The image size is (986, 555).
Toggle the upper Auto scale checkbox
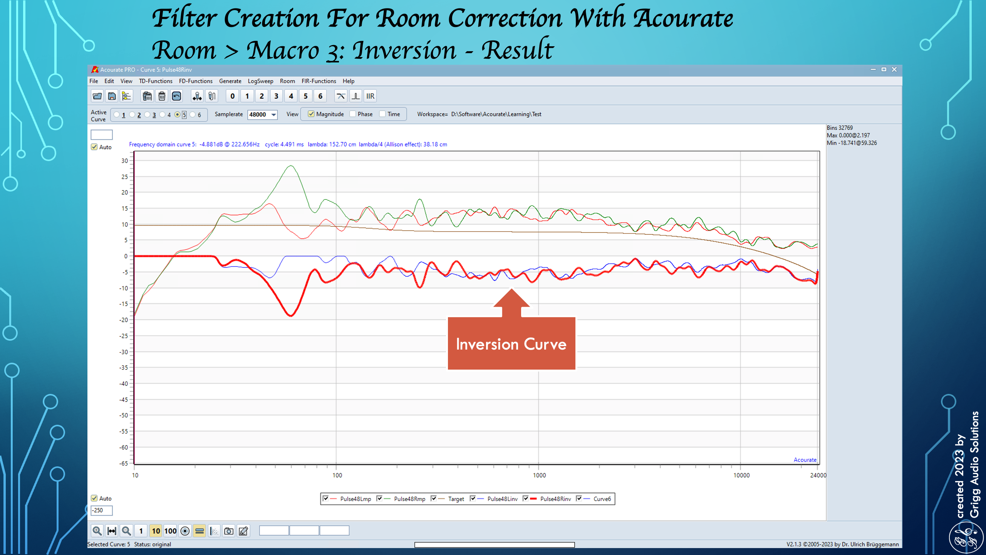[94, 147]
